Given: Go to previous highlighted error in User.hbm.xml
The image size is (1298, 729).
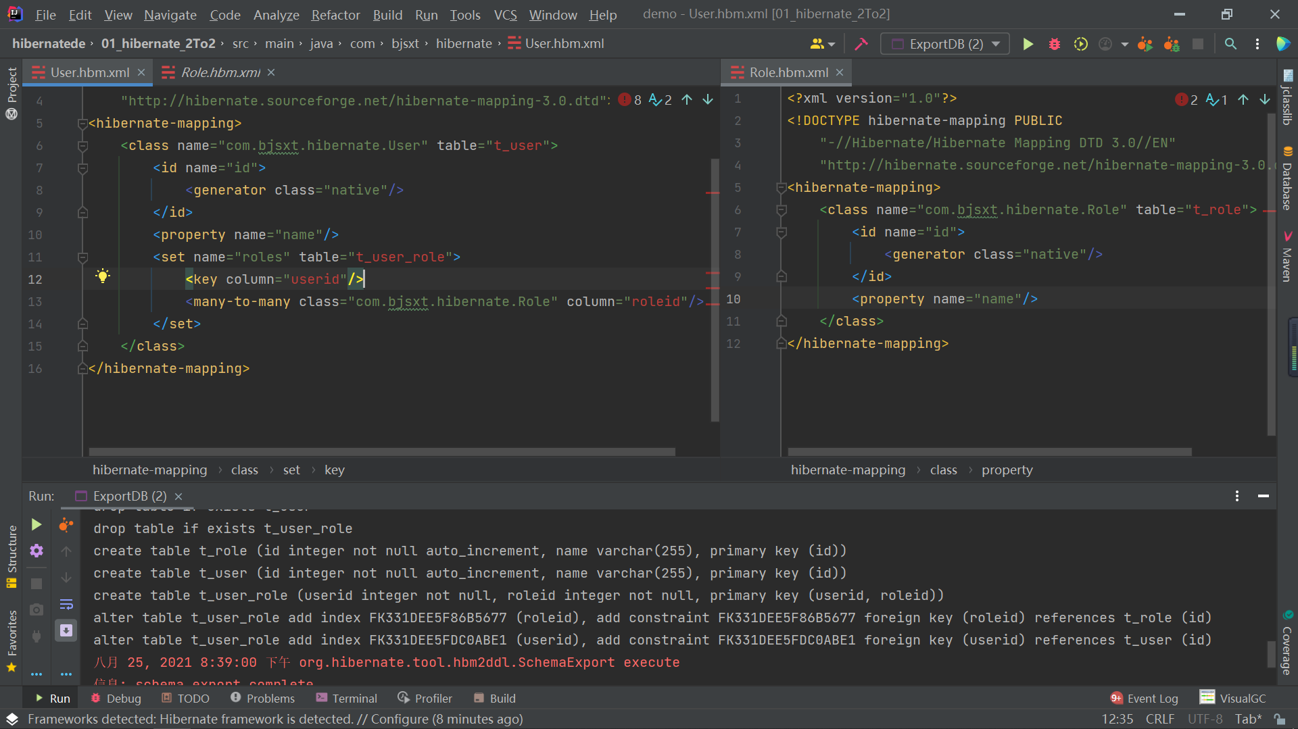Looking at the screenshot, I should (687, 100).
